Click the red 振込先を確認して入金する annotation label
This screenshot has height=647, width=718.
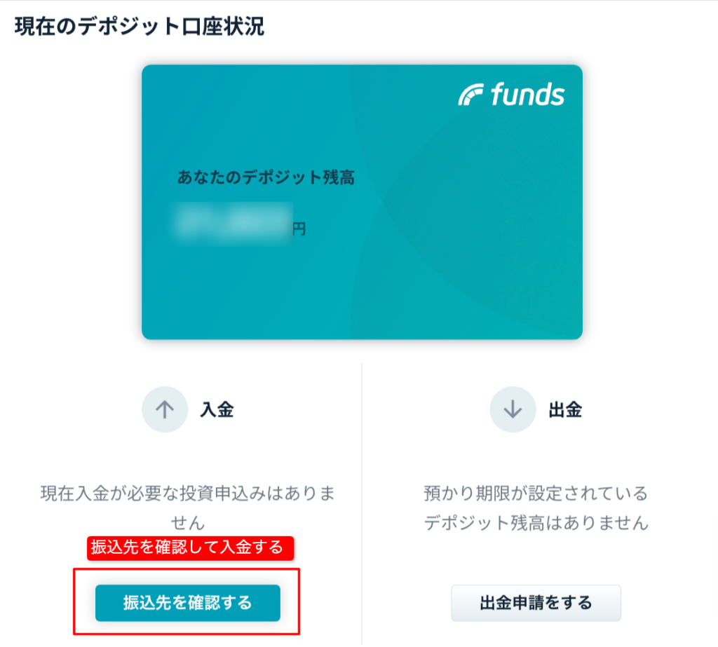click(189, 547)
